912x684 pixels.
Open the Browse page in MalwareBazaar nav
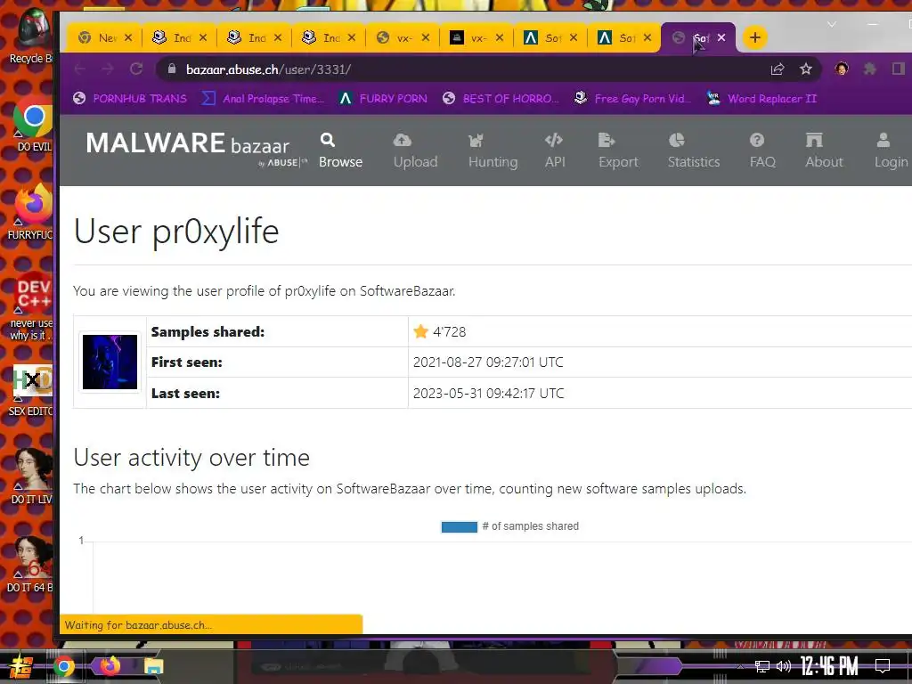[x=340, y=151]
